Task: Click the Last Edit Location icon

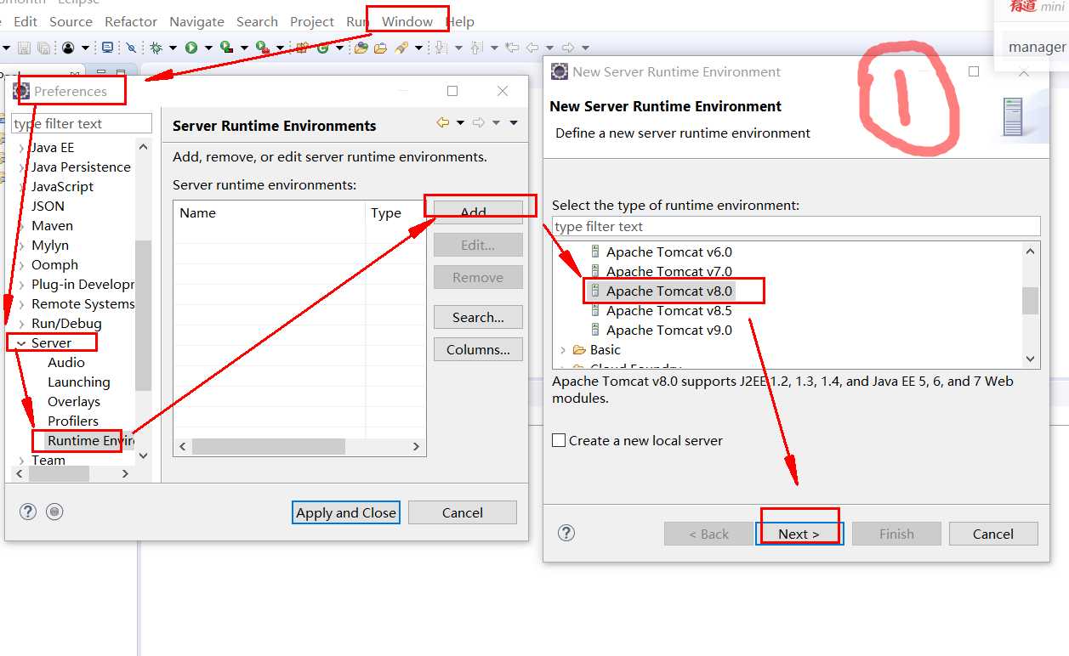Action: (x=511, y=48)
